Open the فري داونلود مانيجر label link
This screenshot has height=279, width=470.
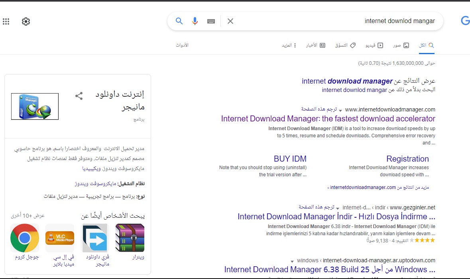[x=97, y=260]
